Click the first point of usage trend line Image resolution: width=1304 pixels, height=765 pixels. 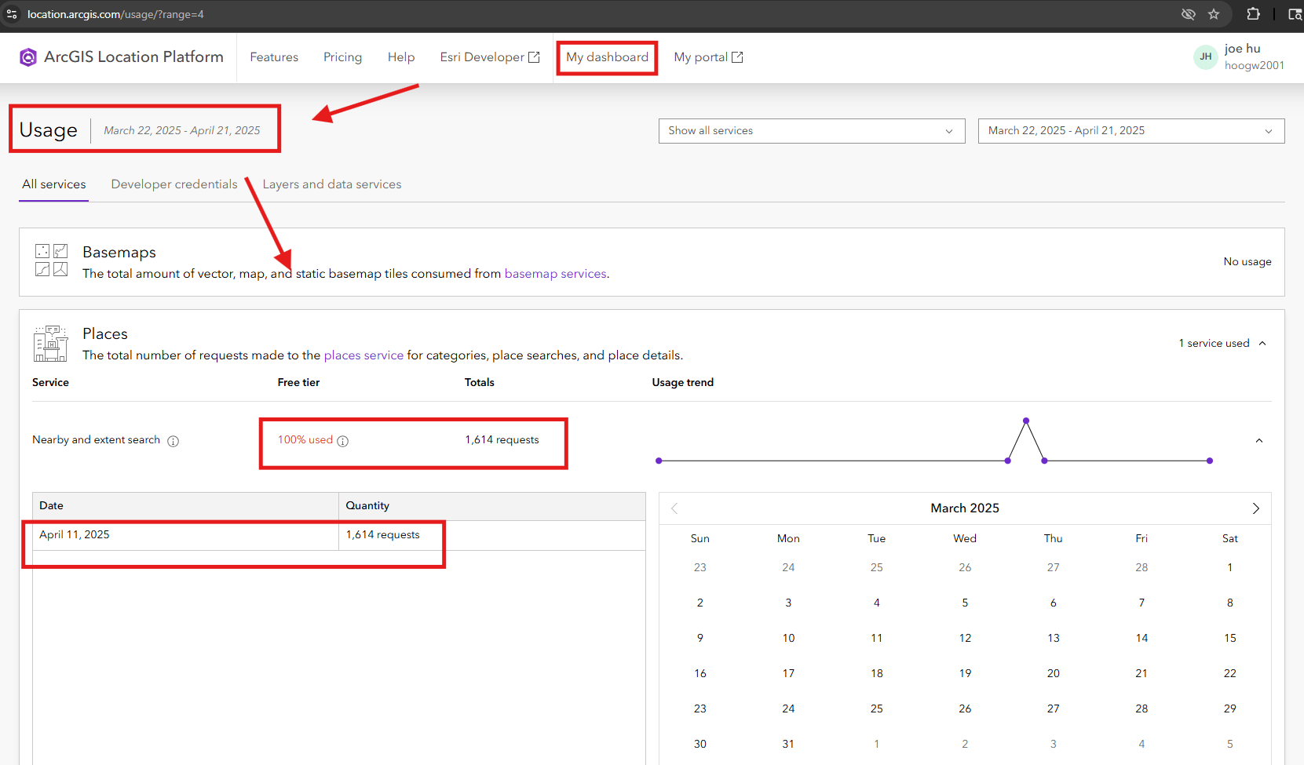(x=659, y=461)
